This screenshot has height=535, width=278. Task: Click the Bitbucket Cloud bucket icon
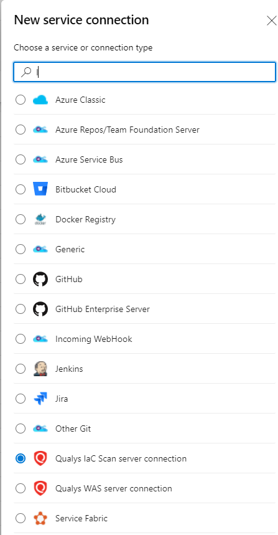point(40,189)
